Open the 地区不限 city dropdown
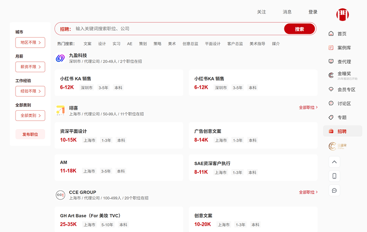Viewport: 367px width, 232px height. (x=30, y=43)
